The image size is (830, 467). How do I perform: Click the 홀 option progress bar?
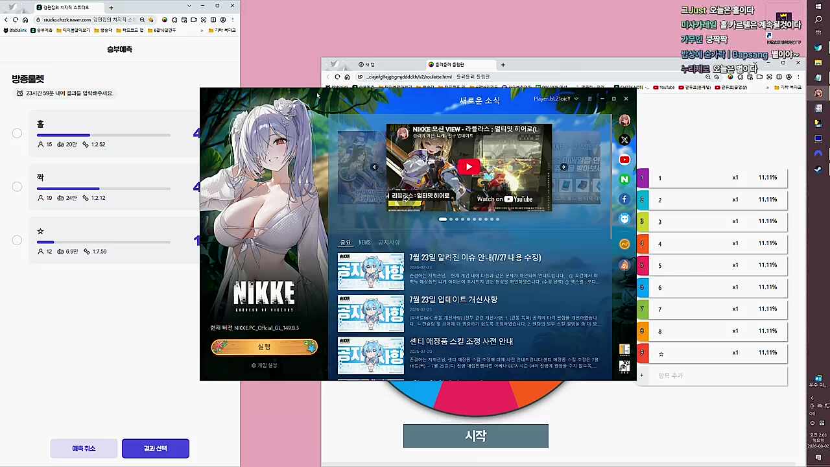click(104, 135)
